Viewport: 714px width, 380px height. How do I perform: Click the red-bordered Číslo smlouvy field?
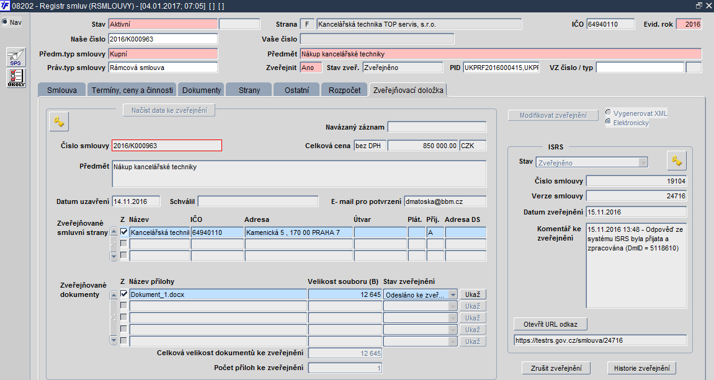click(x=167, y=146)
